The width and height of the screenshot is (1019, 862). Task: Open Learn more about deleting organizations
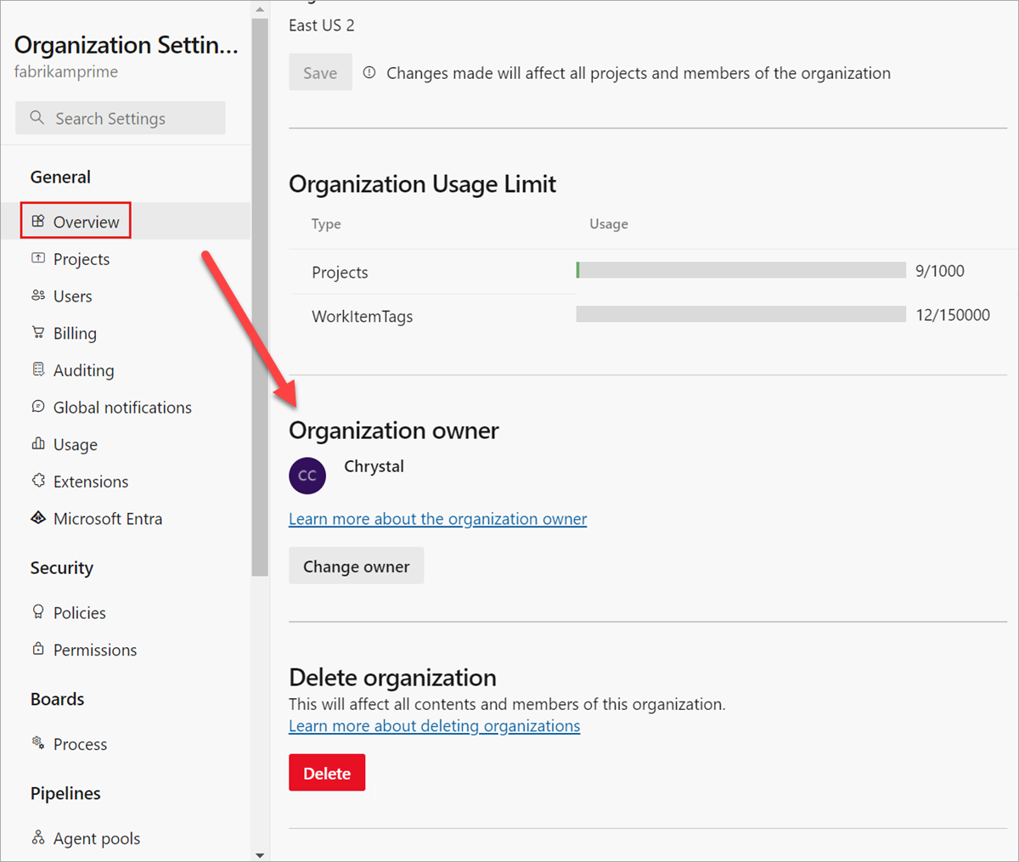click(434, 726)
